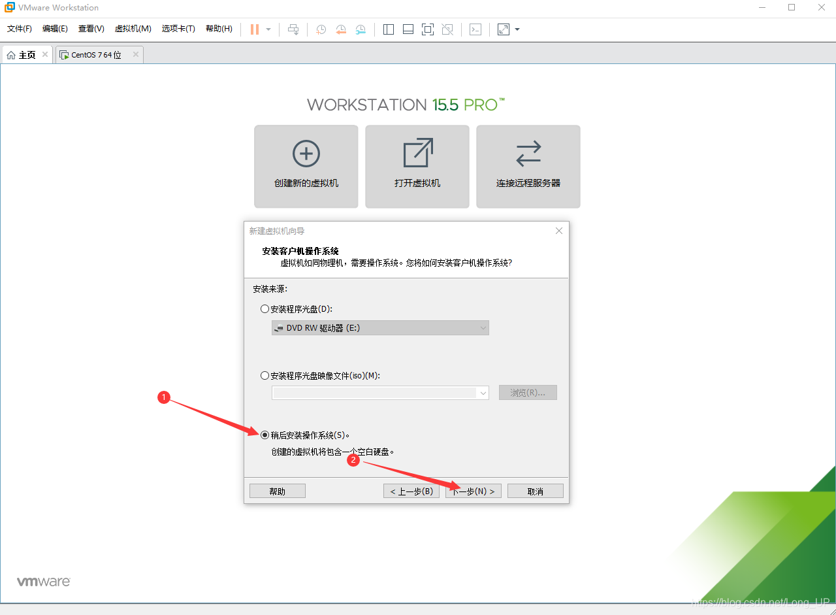Click the VMware Workstation title bar app icon
Image resolution: width=836 pixels, height=615 pixels.
tap(10, 8)
